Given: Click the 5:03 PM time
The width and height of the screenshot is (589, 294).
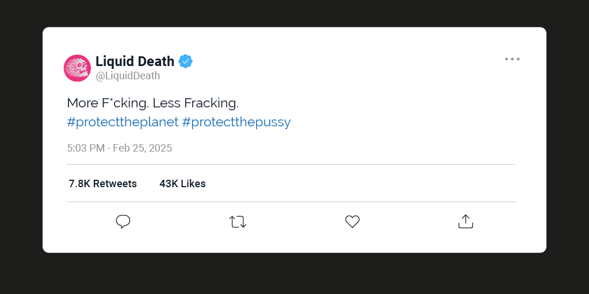Looking at the screenshot, I should (86, 148).
